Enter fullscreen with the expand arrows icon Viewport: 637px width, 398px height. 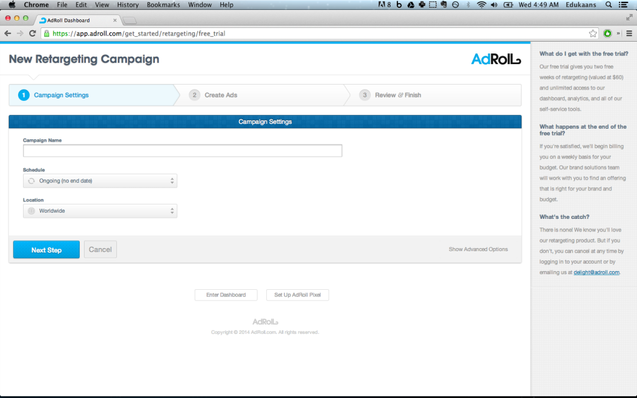pos(630,17)
